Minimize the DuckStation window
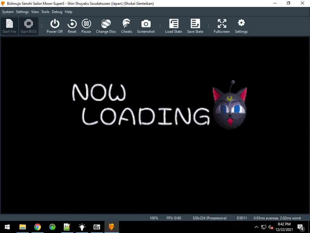Image resolution: width=310 pixels, height=233 pixels. (x=275, y=3)
